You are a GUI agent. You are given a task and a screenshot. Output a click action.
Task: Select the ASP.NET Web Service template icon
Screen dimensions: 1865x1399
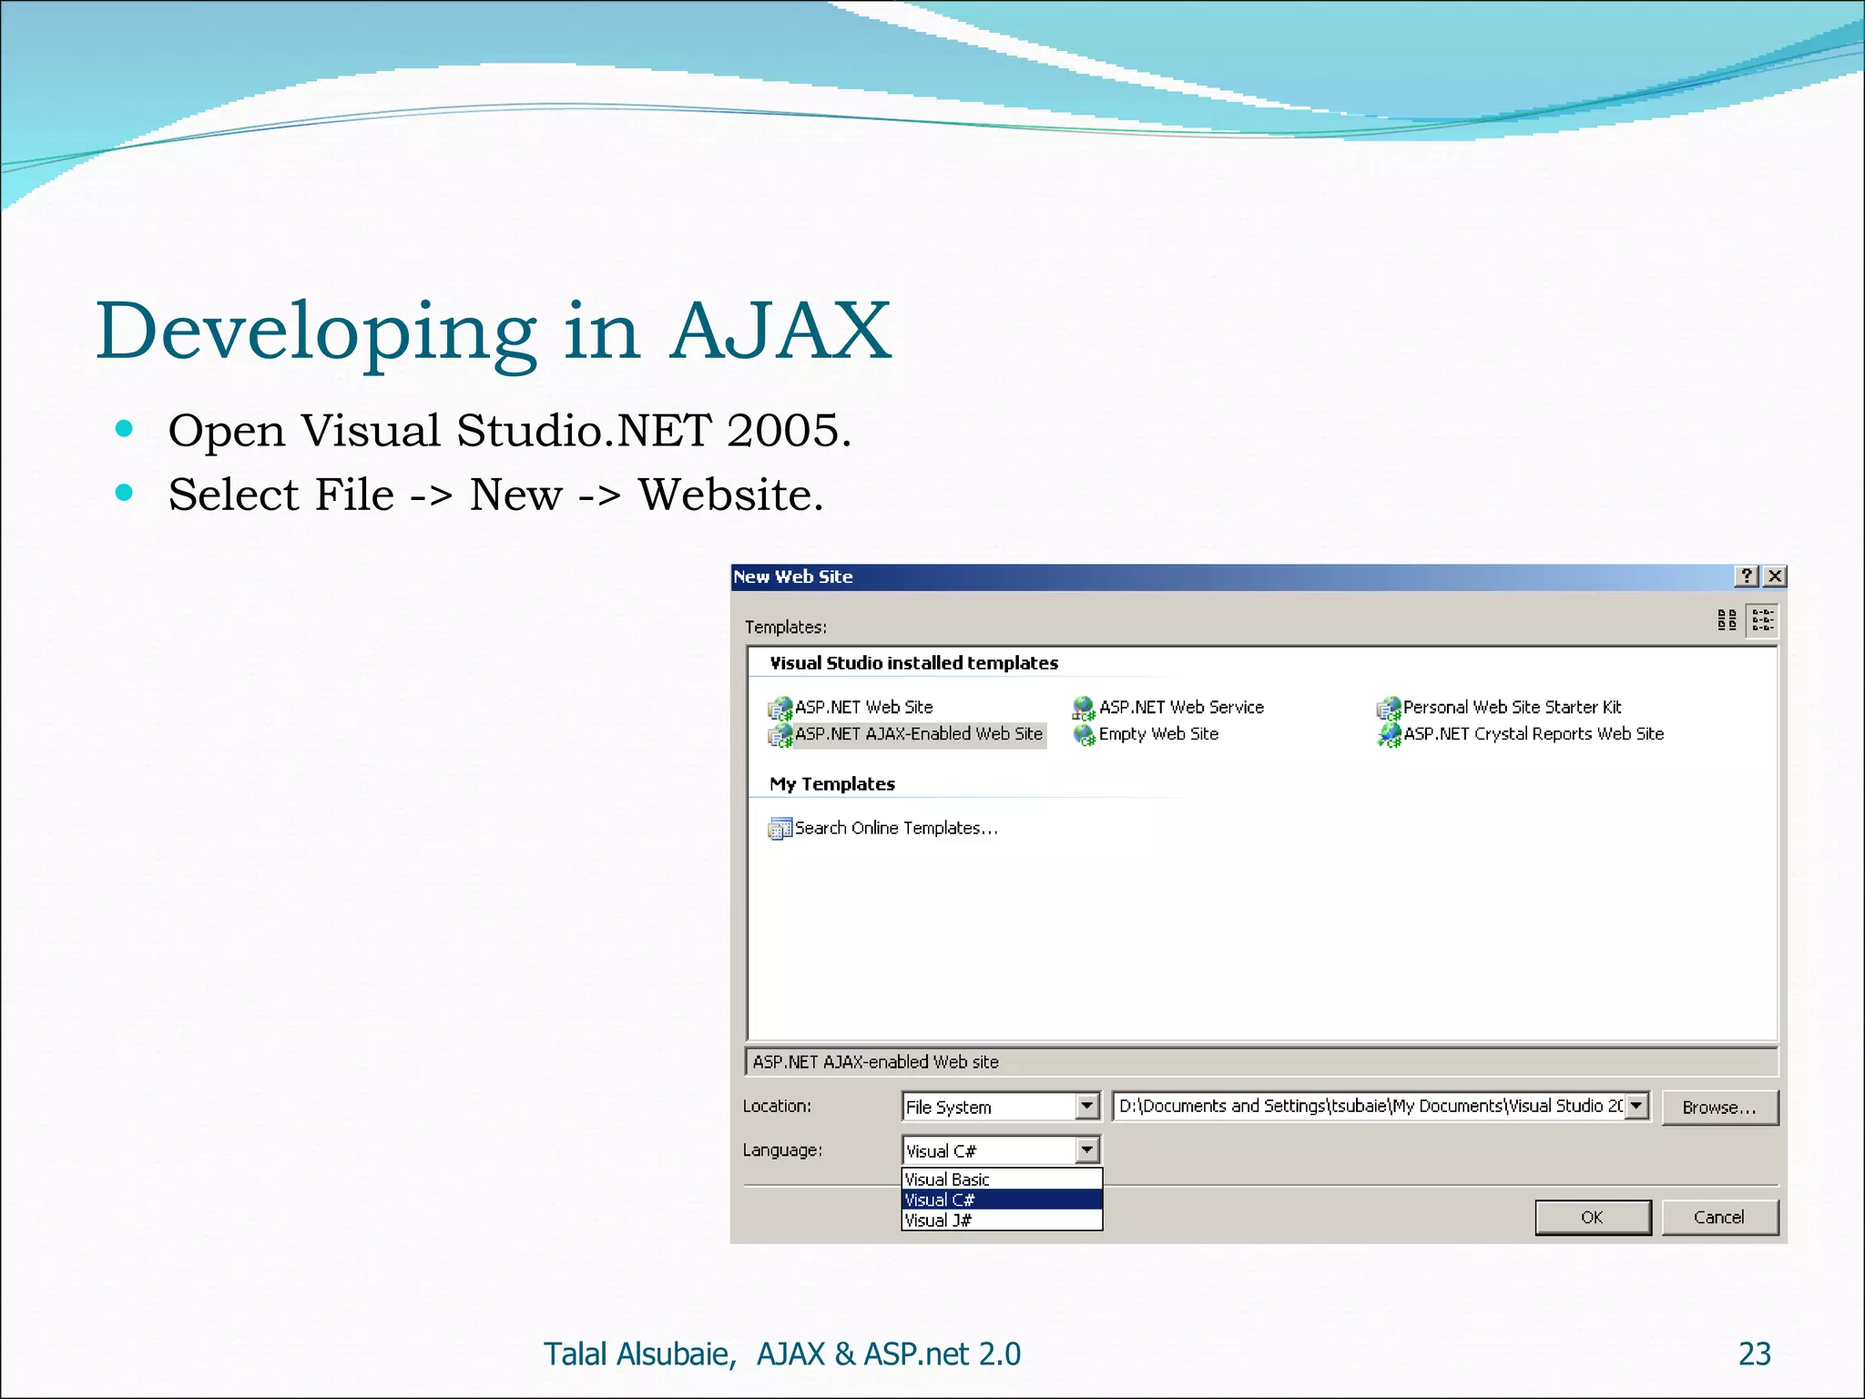click(x=1084, y=708)
